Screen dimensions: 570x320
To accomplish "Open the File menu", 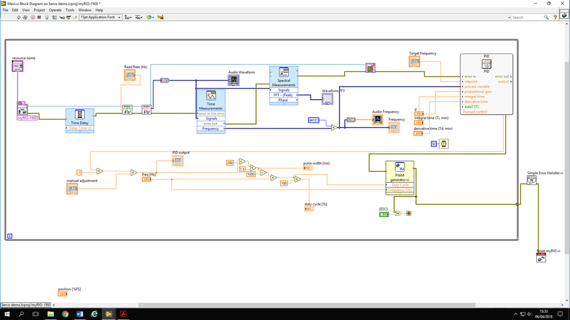I will tap(5, 10).
